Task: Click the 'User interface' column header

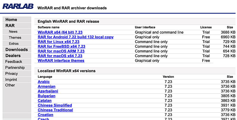Action: pos(145,27)
